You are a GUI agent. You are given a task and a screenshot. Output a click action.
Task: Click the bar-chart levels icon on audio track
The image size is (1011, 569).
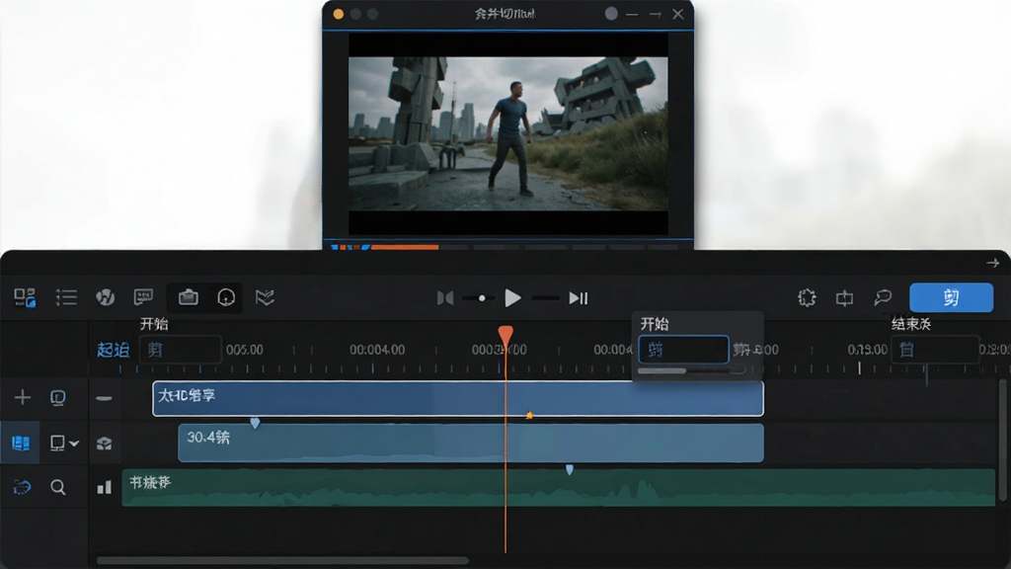(x=104, y=487)
